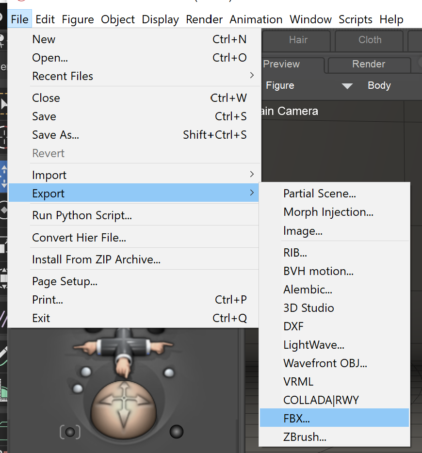This screenshot has width=422, height=453.
Task: Select COLLADA|RWY export option
Action: point(335,401)
